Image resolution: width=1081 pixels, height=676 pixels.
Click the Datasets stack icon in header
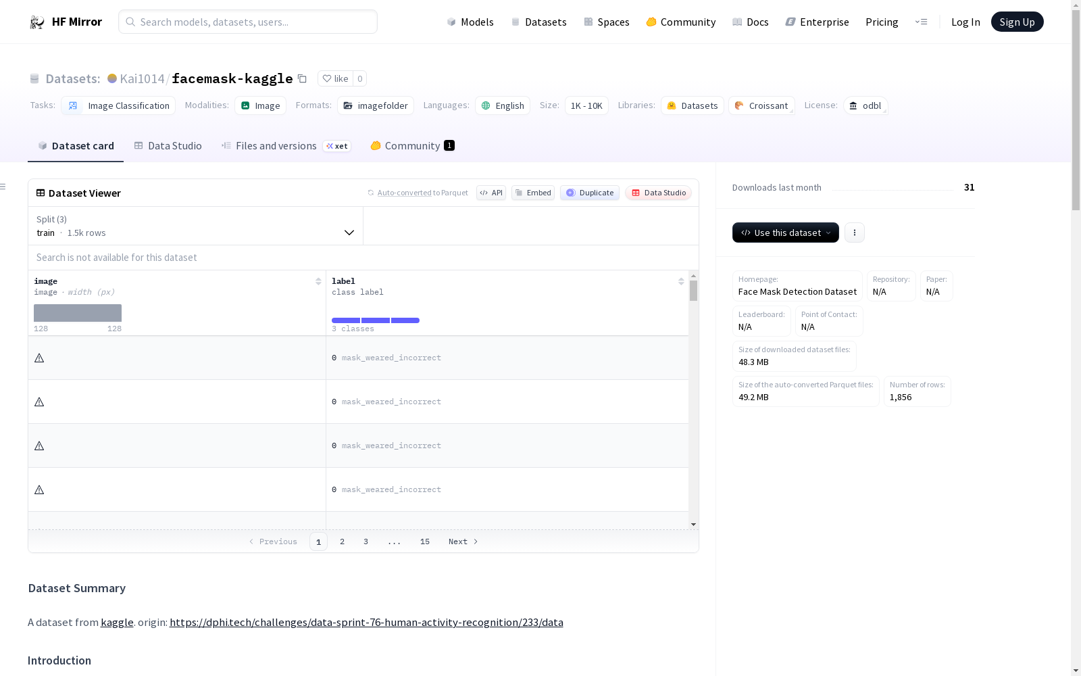(34, 79)
